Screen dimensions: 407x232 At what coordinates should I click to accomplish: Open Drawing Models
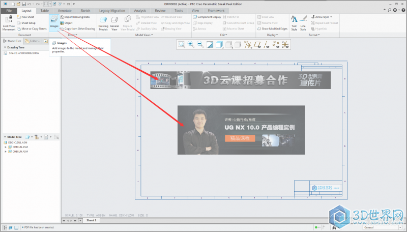(103, 23)
